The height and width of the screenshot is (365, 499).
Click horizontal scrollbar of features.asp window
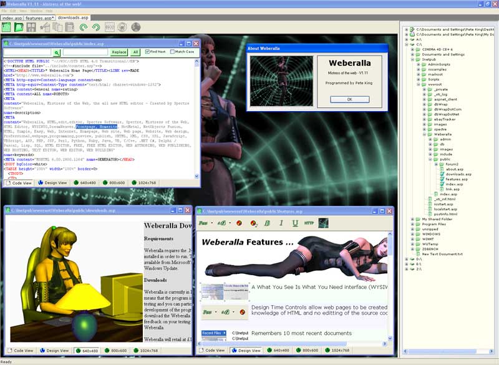pyautogui.click(x=291, y=344)
